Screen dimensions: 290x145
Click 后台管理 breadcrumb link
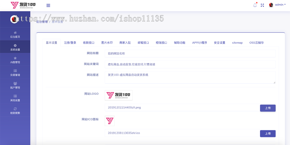(x=42, y=22)
